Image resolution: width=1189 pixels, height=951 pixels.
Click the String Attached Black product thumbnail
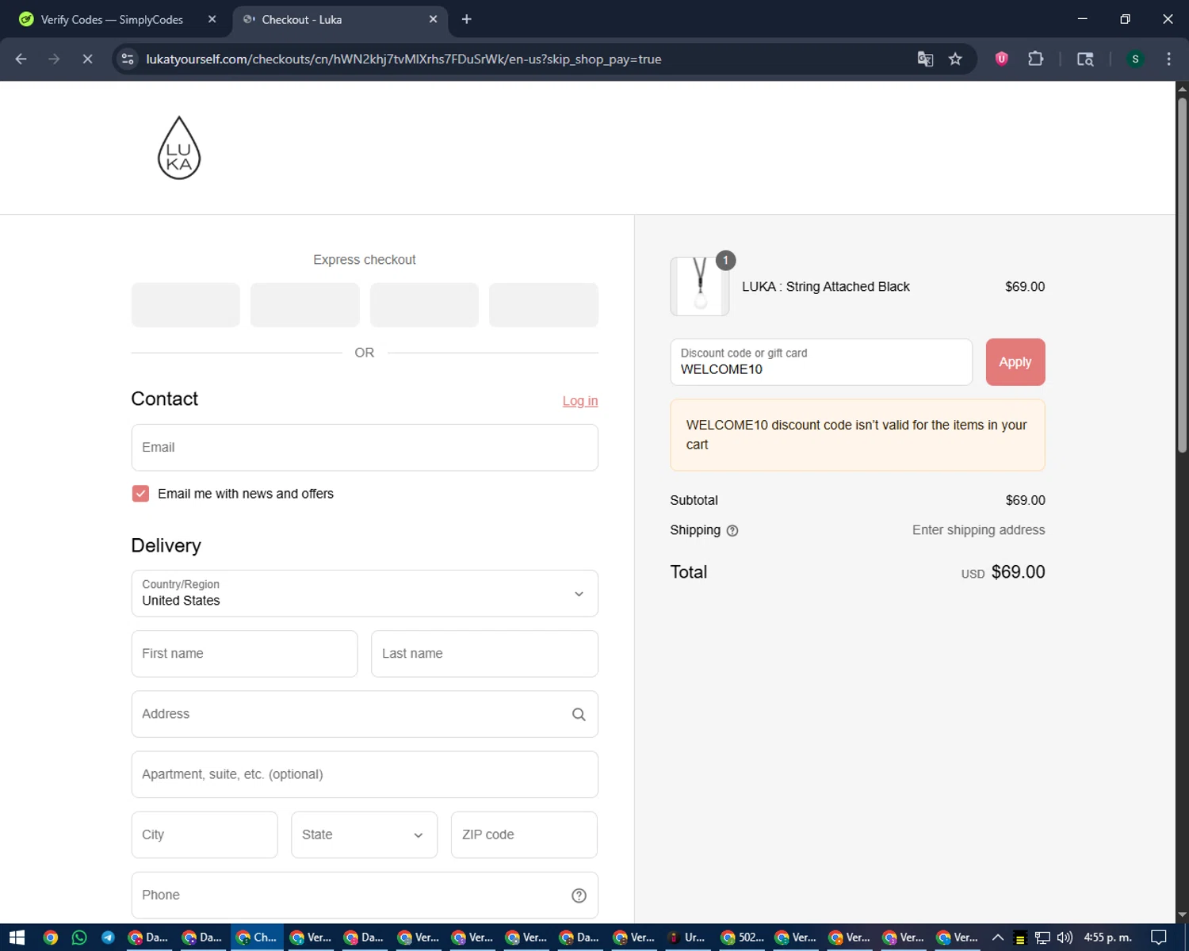[x=700, y=286]
